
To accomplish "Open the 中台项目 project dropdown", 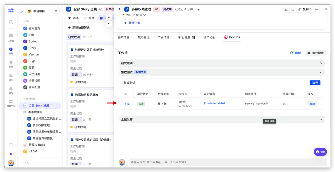I will point(42,11).
